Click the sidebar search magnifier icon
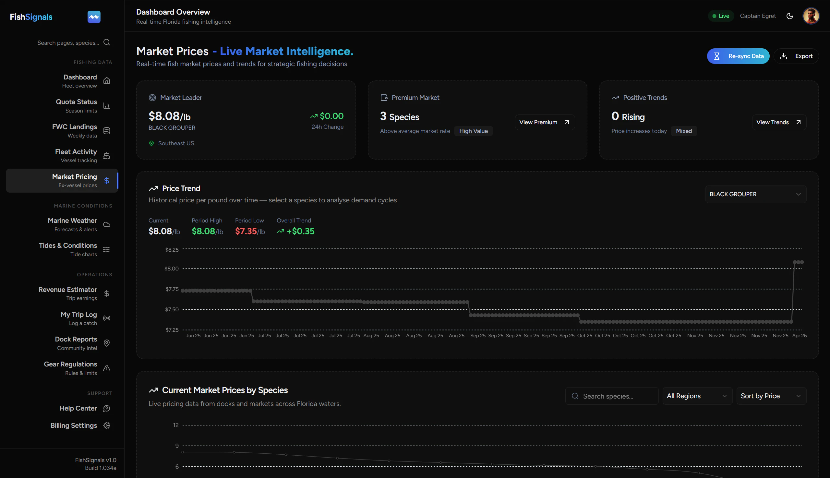The image size is (830, 478). (x=107, y=42)
